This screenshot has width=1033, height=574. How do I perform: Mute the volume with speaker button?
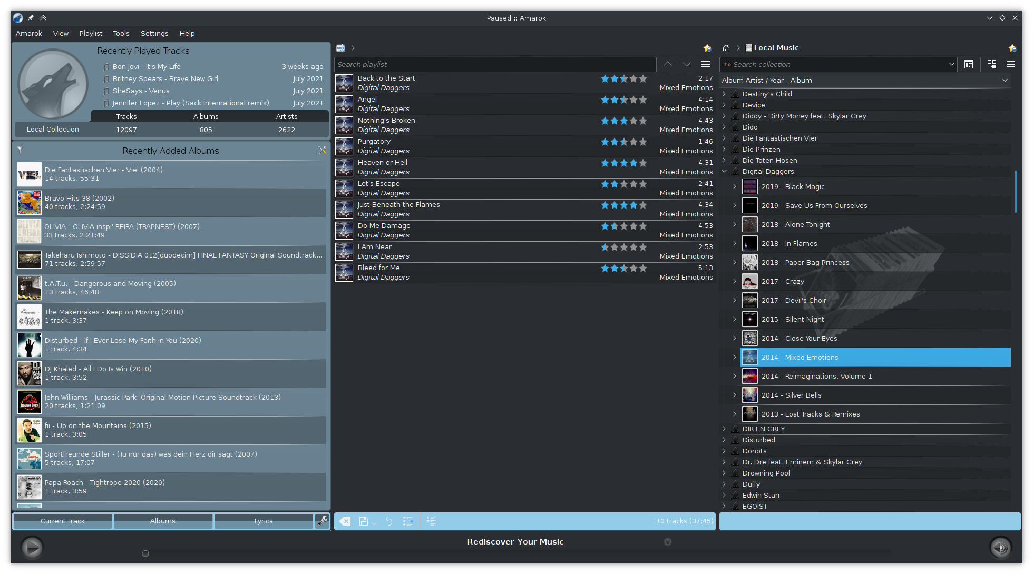tap(1000, 548)
